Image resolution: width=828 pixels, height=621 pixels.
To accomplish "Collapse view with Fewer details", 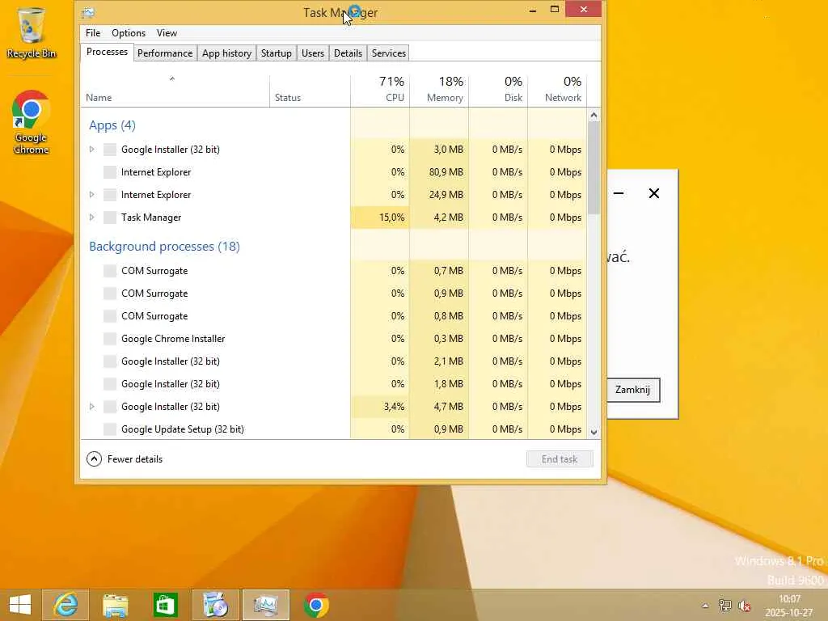I will coord(125,459).
